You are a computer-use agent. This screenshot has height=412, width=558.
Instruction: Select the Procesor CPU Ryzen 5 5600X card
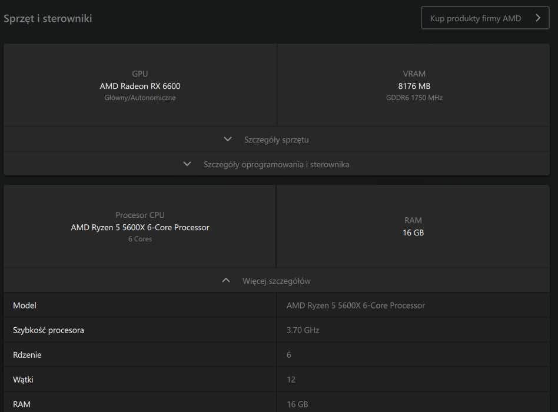140,227
